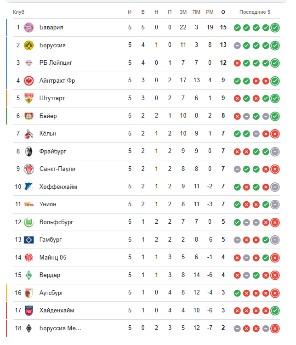
Task: Open the Майнц 05 team link
Action: click(53, 257)
